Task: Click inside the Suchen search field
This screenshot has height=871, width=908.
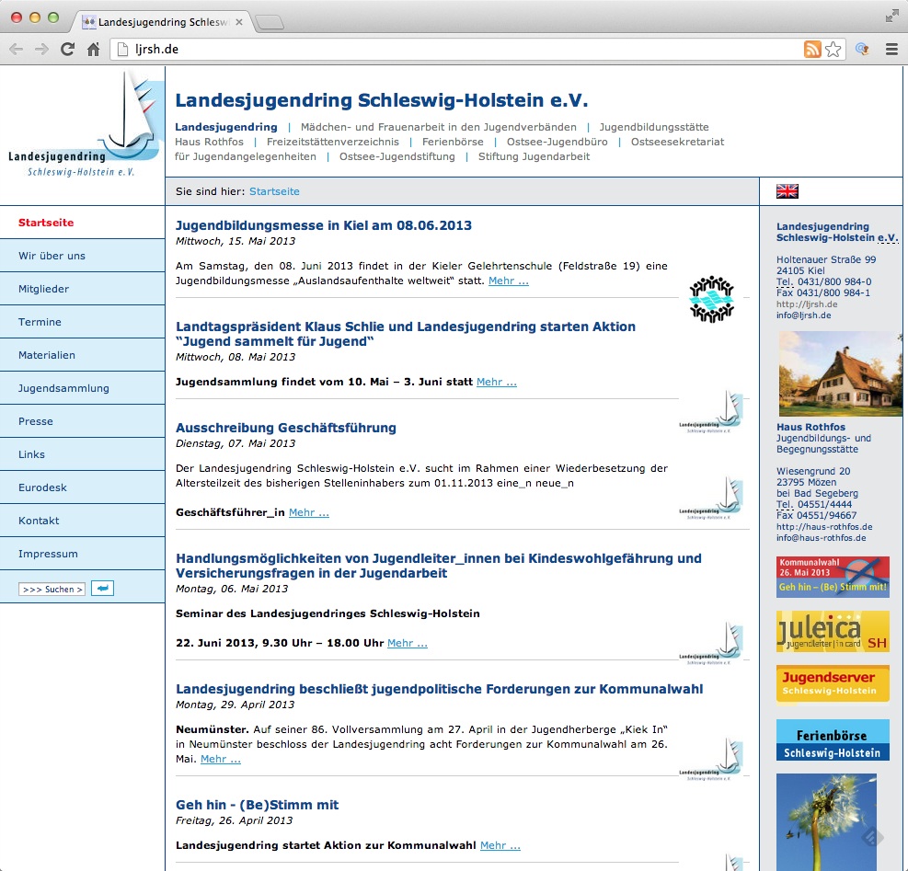Action: coord(51,588)
